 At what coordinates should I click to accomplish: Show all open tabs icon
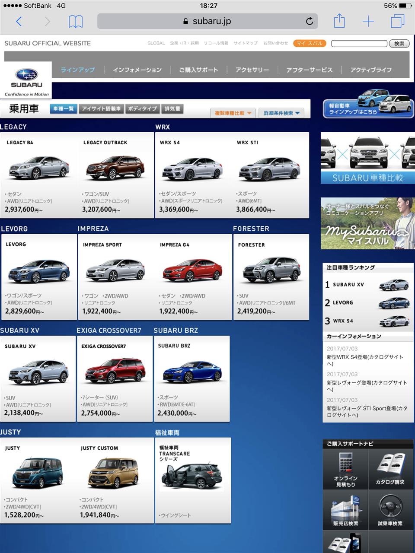click(x=397, y=21)
